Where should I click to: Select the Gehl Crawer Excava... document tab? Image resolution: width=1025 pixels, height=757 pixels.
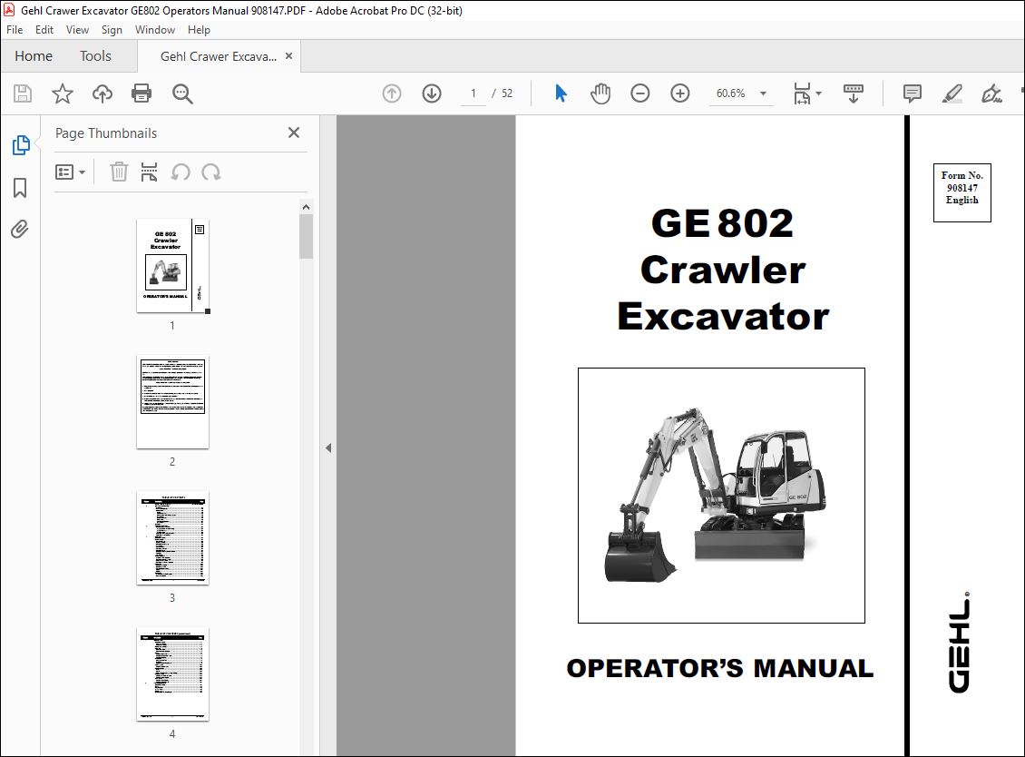[x=219, y=56]
